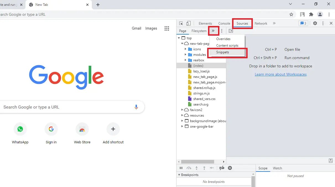The image size is (335, 187).
Task: Hide the navigator sidebar panel icon
Action: tap(231, 31)
